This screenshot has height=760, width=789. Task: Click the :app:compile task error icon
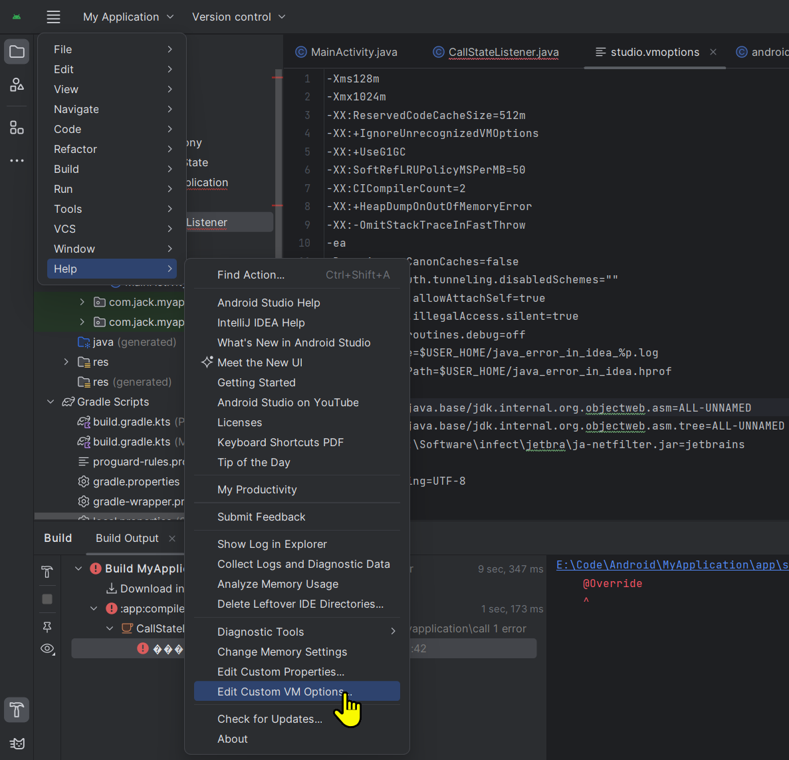[x=111, y=608]
